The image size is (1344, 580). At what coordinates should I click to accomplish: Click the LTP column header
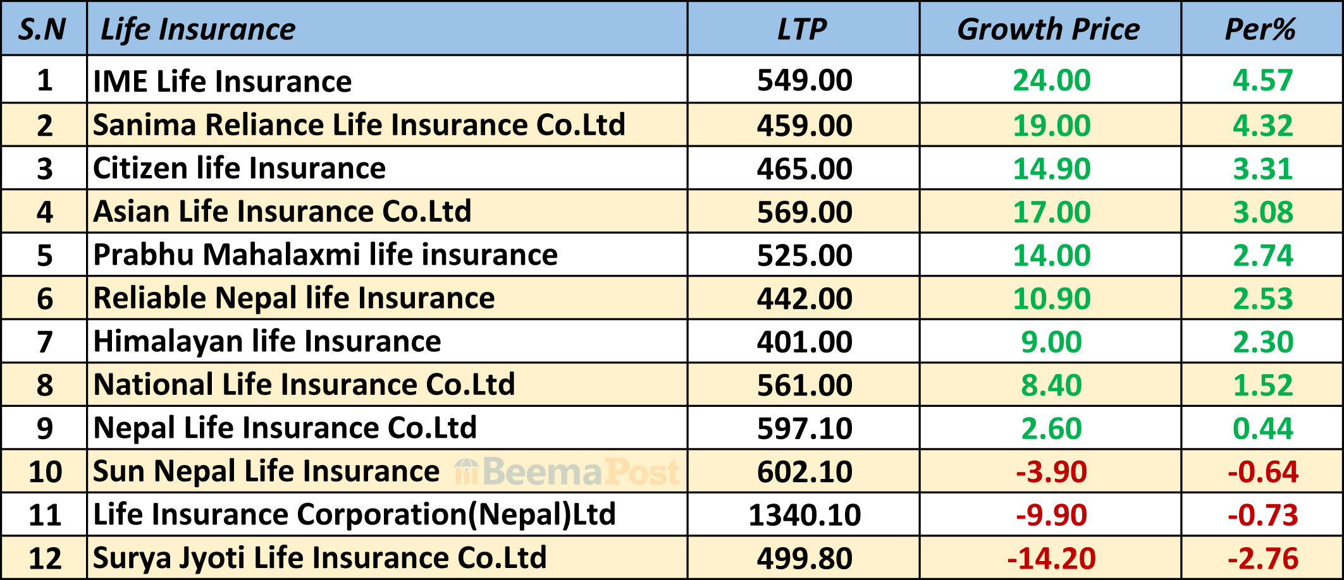click(x=802, y=30)
